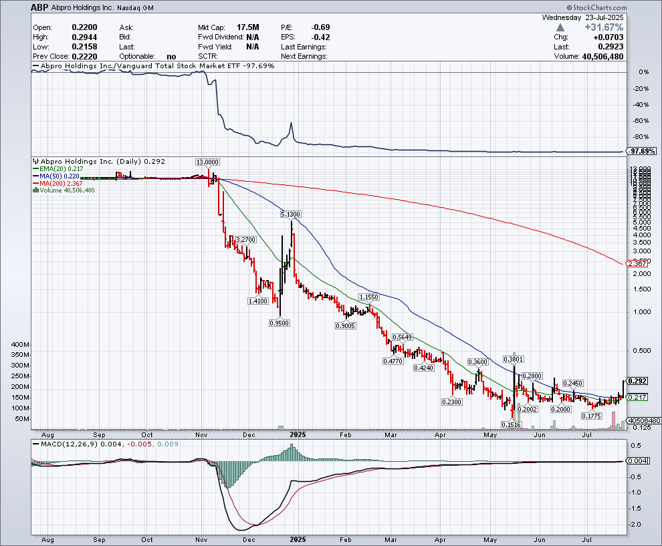The width and height of the screenshot is (662, 546).
Task: Click the 0.292 last price axis tag
Action: [x=637, y=381]
